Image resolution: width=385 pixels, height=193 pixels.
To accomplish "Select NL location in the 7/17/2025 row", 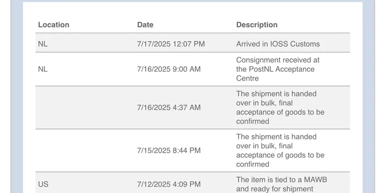I will coord(43,44).
